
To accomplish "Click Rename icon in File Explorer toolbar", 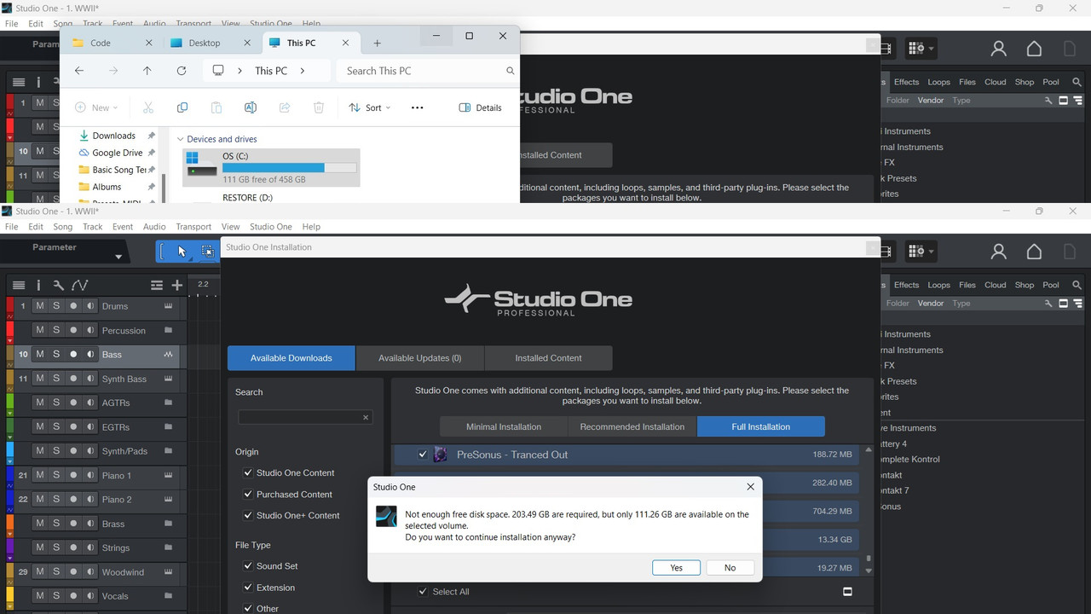I will pyautogui.click(x=250, y=107).
